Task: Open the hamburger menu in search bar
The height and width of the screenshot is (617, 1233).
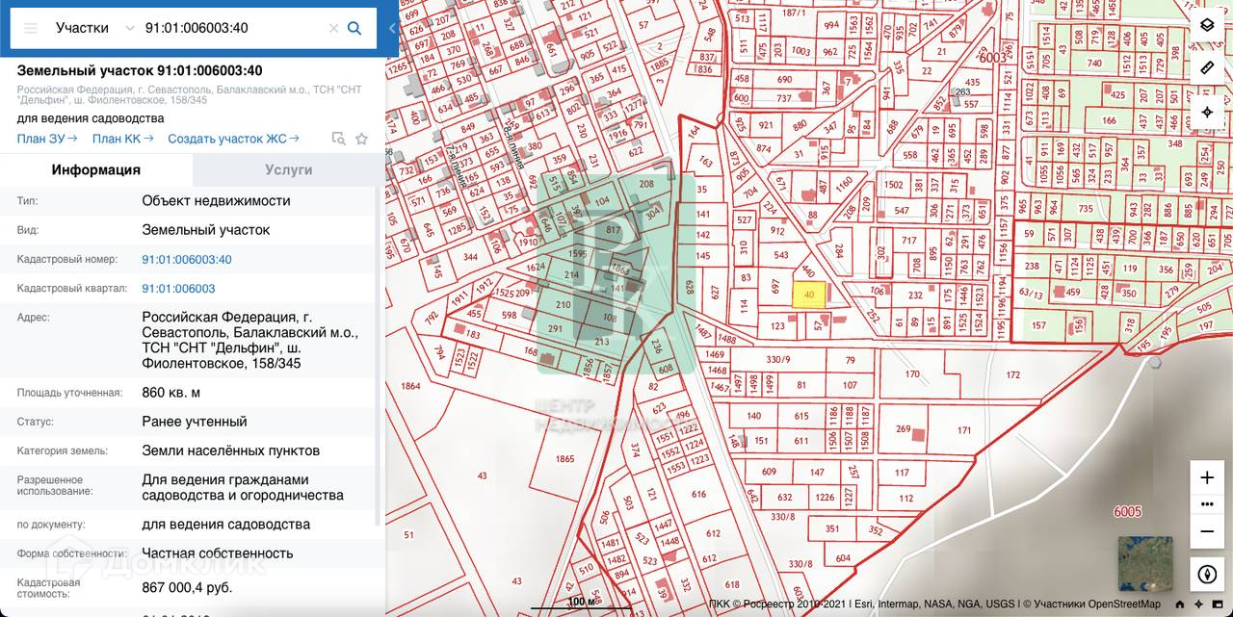Action: [31, 28]
